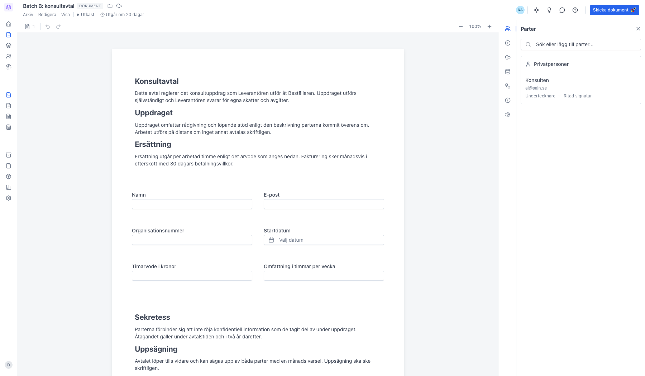645x376 pixels.
Task: Open the stacked layers templates icon
Action: [9, 45]
